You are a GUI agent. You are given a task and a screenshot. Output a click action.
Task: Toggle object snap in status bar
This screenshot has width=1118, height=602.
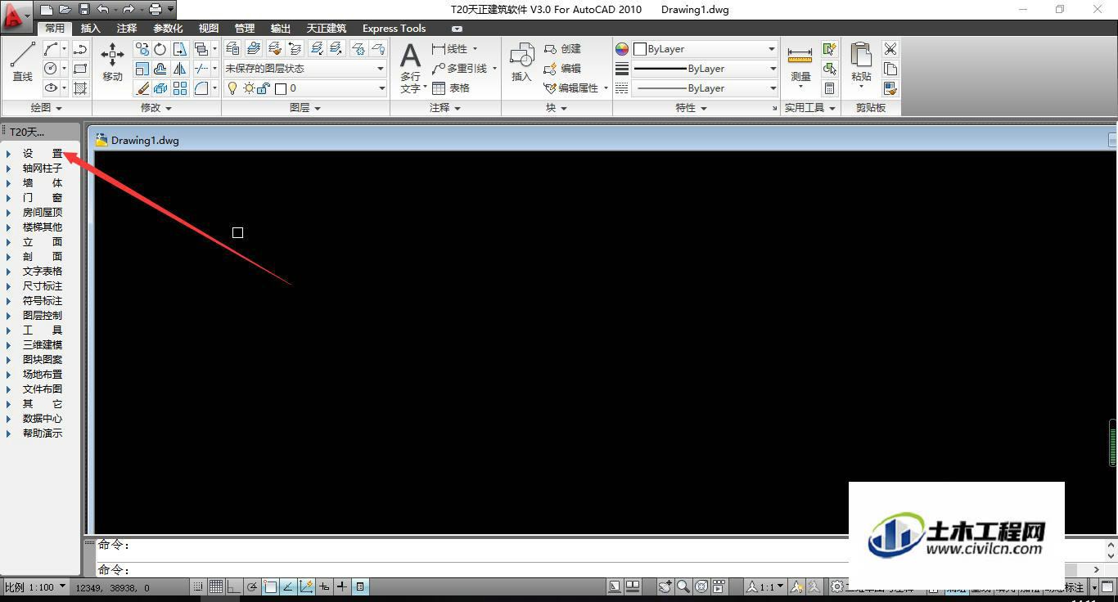coord(270,586)
